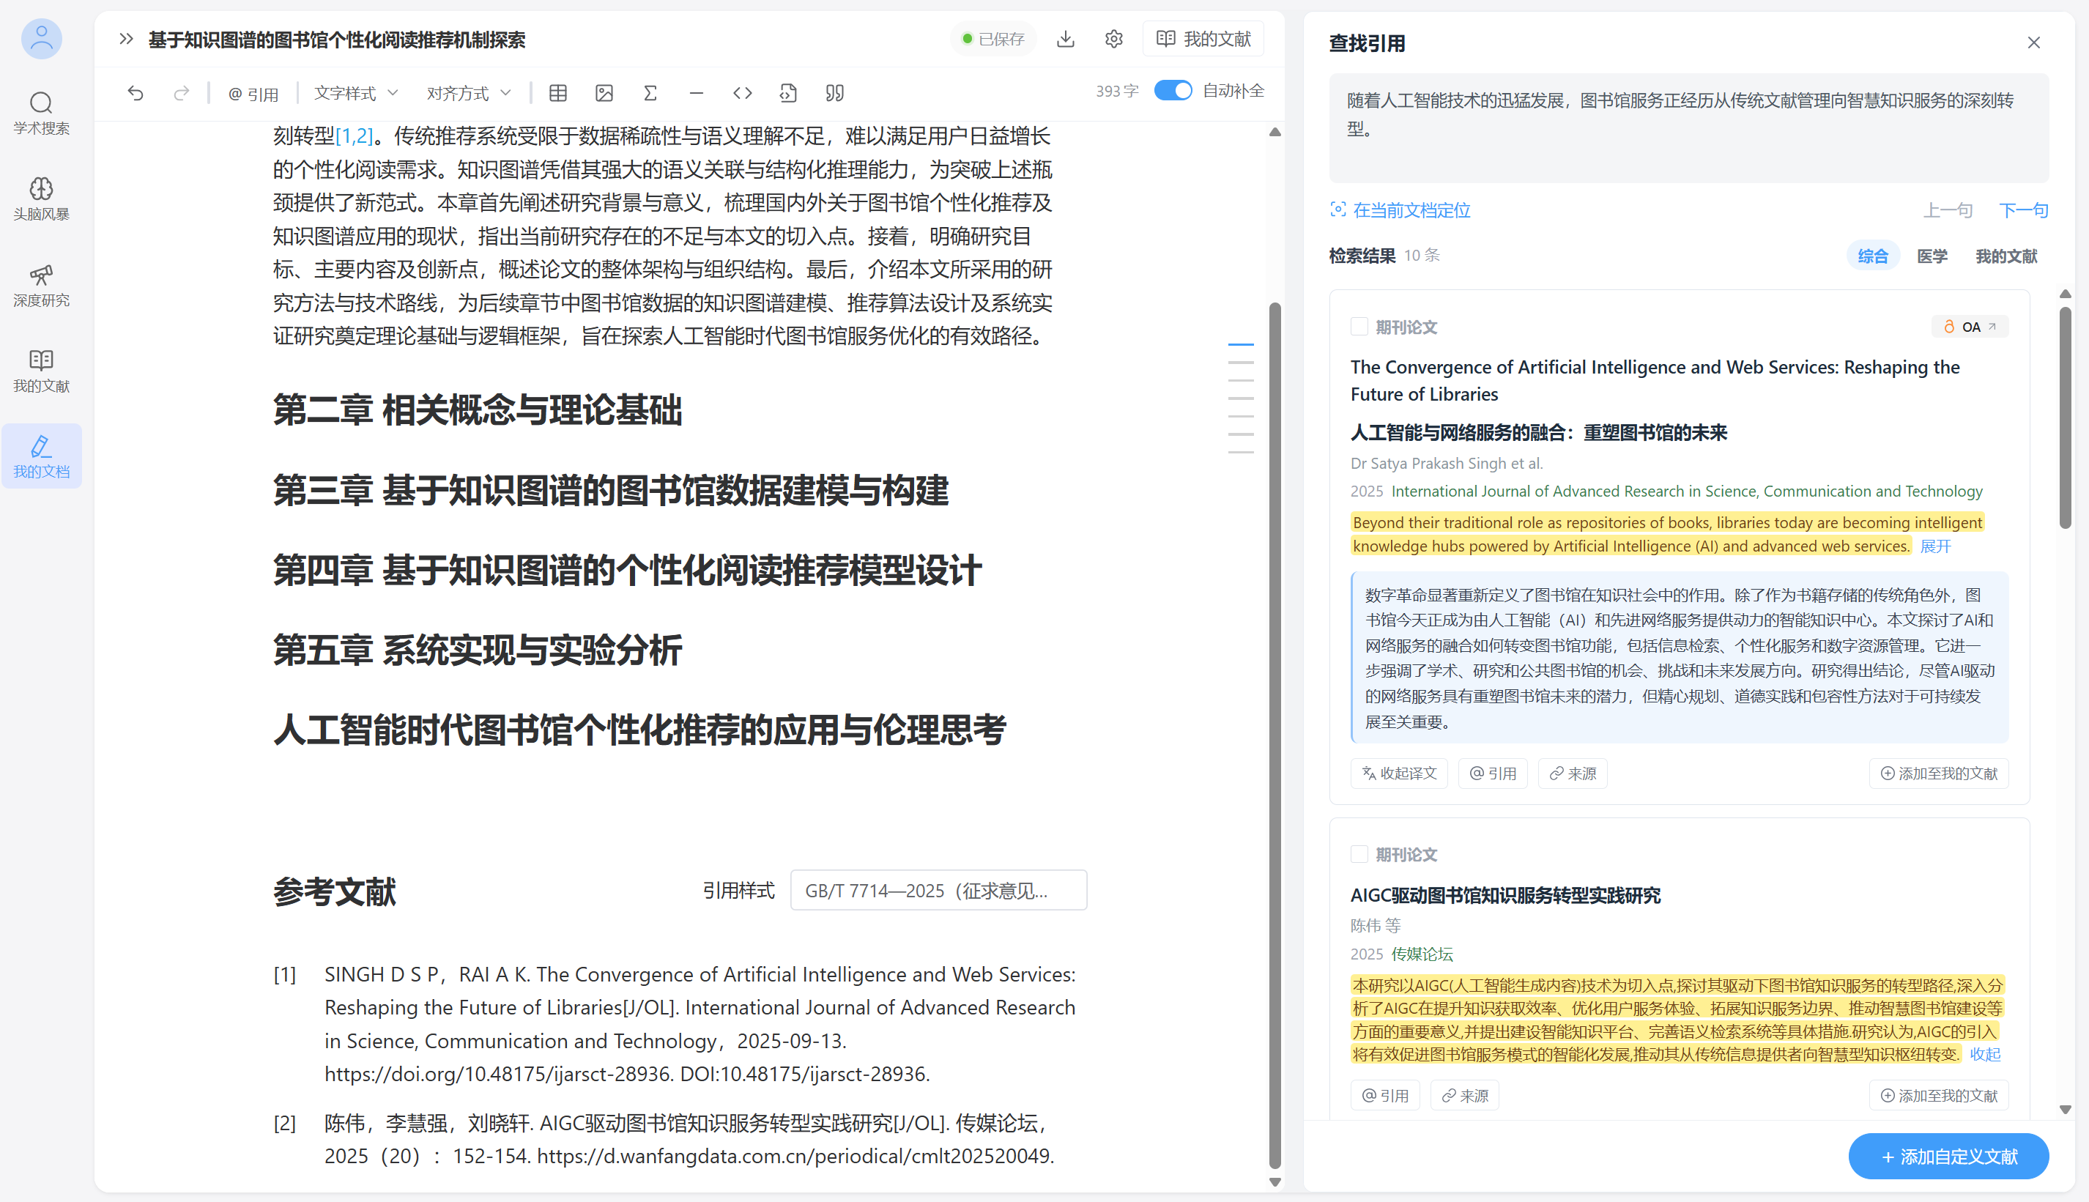The width and height of the screenshot is (2089, 1202).
Task: Open the OA link badge on the first result
Action: pyautogui.click(x=1970, y=327)
